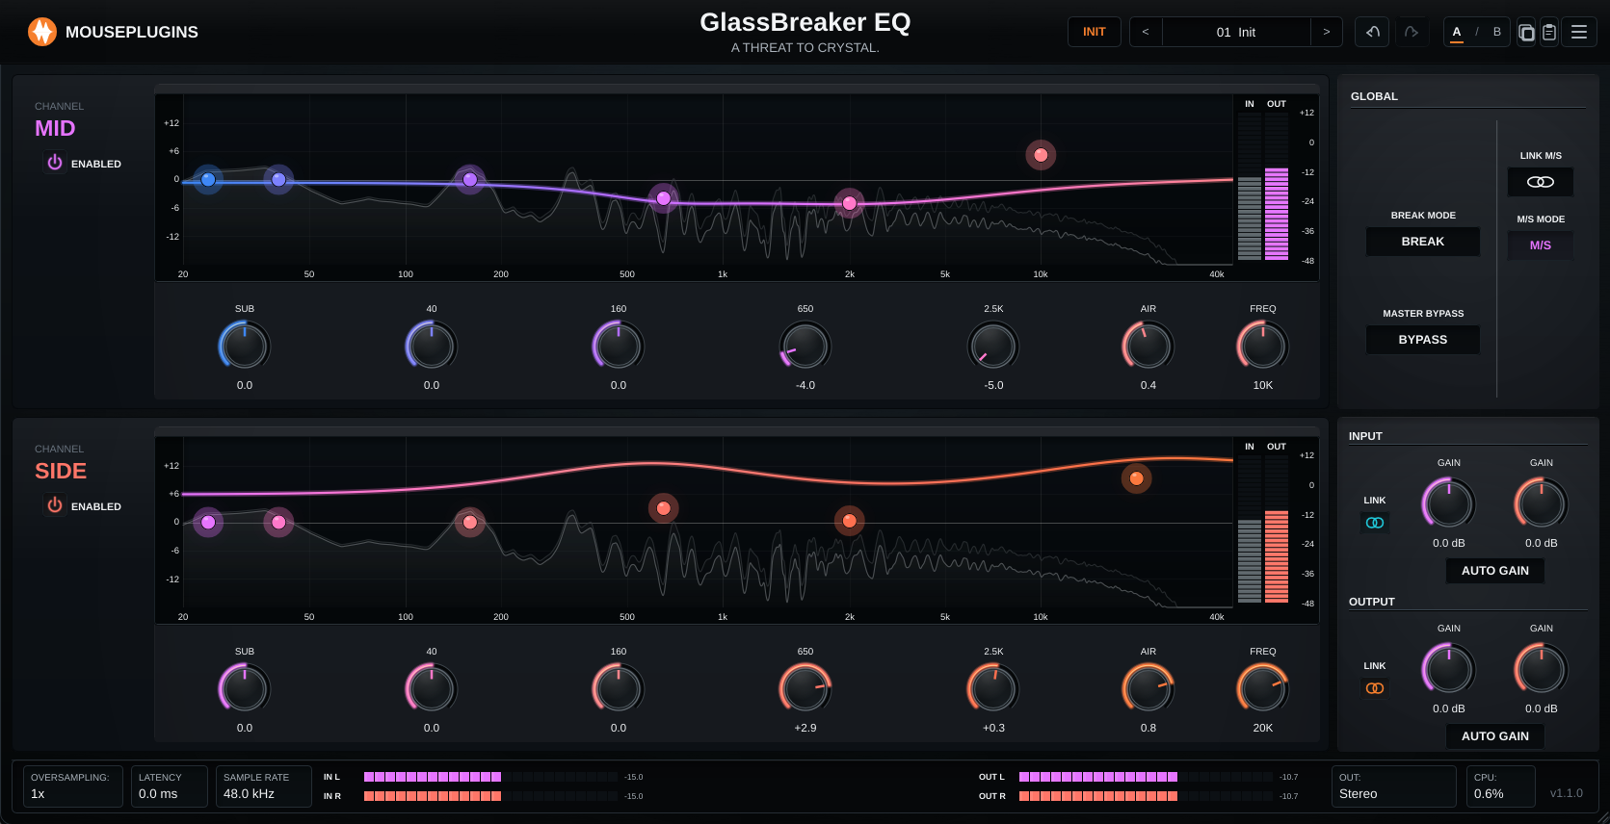This screenshot has width=1610, height=824.
Task: Select the red AIR node in Mid graph
Action: click(1041, 155)
